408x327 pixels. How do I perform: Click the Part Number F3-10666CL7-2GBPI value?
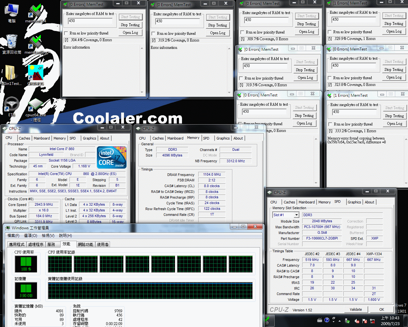pos(322,238)
